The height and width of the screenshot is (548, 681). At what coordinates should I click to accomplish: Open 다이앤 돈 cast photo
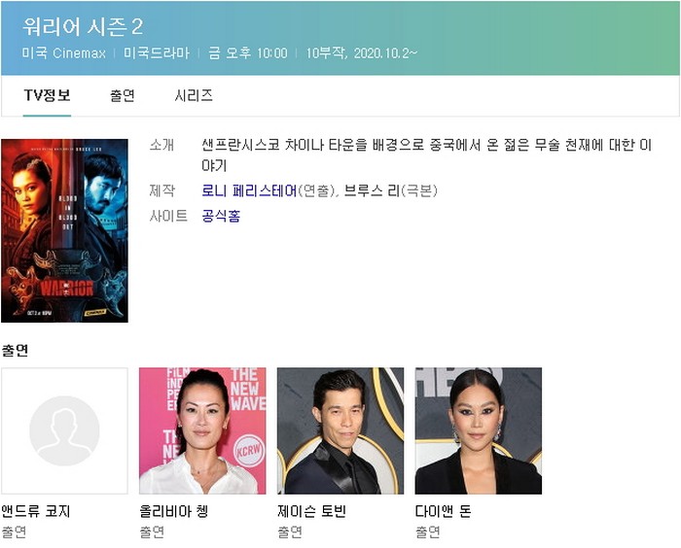pyautogui.click(x=479, y=430)
